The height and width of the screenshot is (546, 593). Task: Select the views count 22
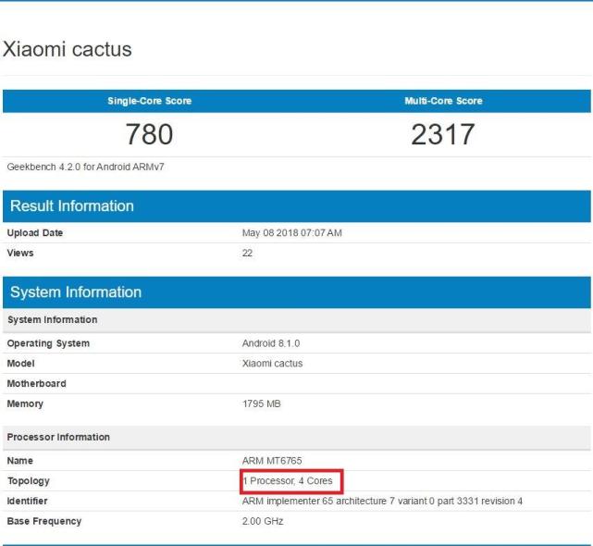pos(247,253)
